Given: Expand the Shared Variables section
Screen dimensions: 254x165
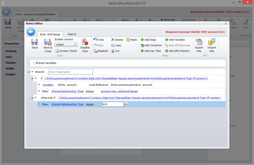Looking at the screenshot, I should [33, 63].
